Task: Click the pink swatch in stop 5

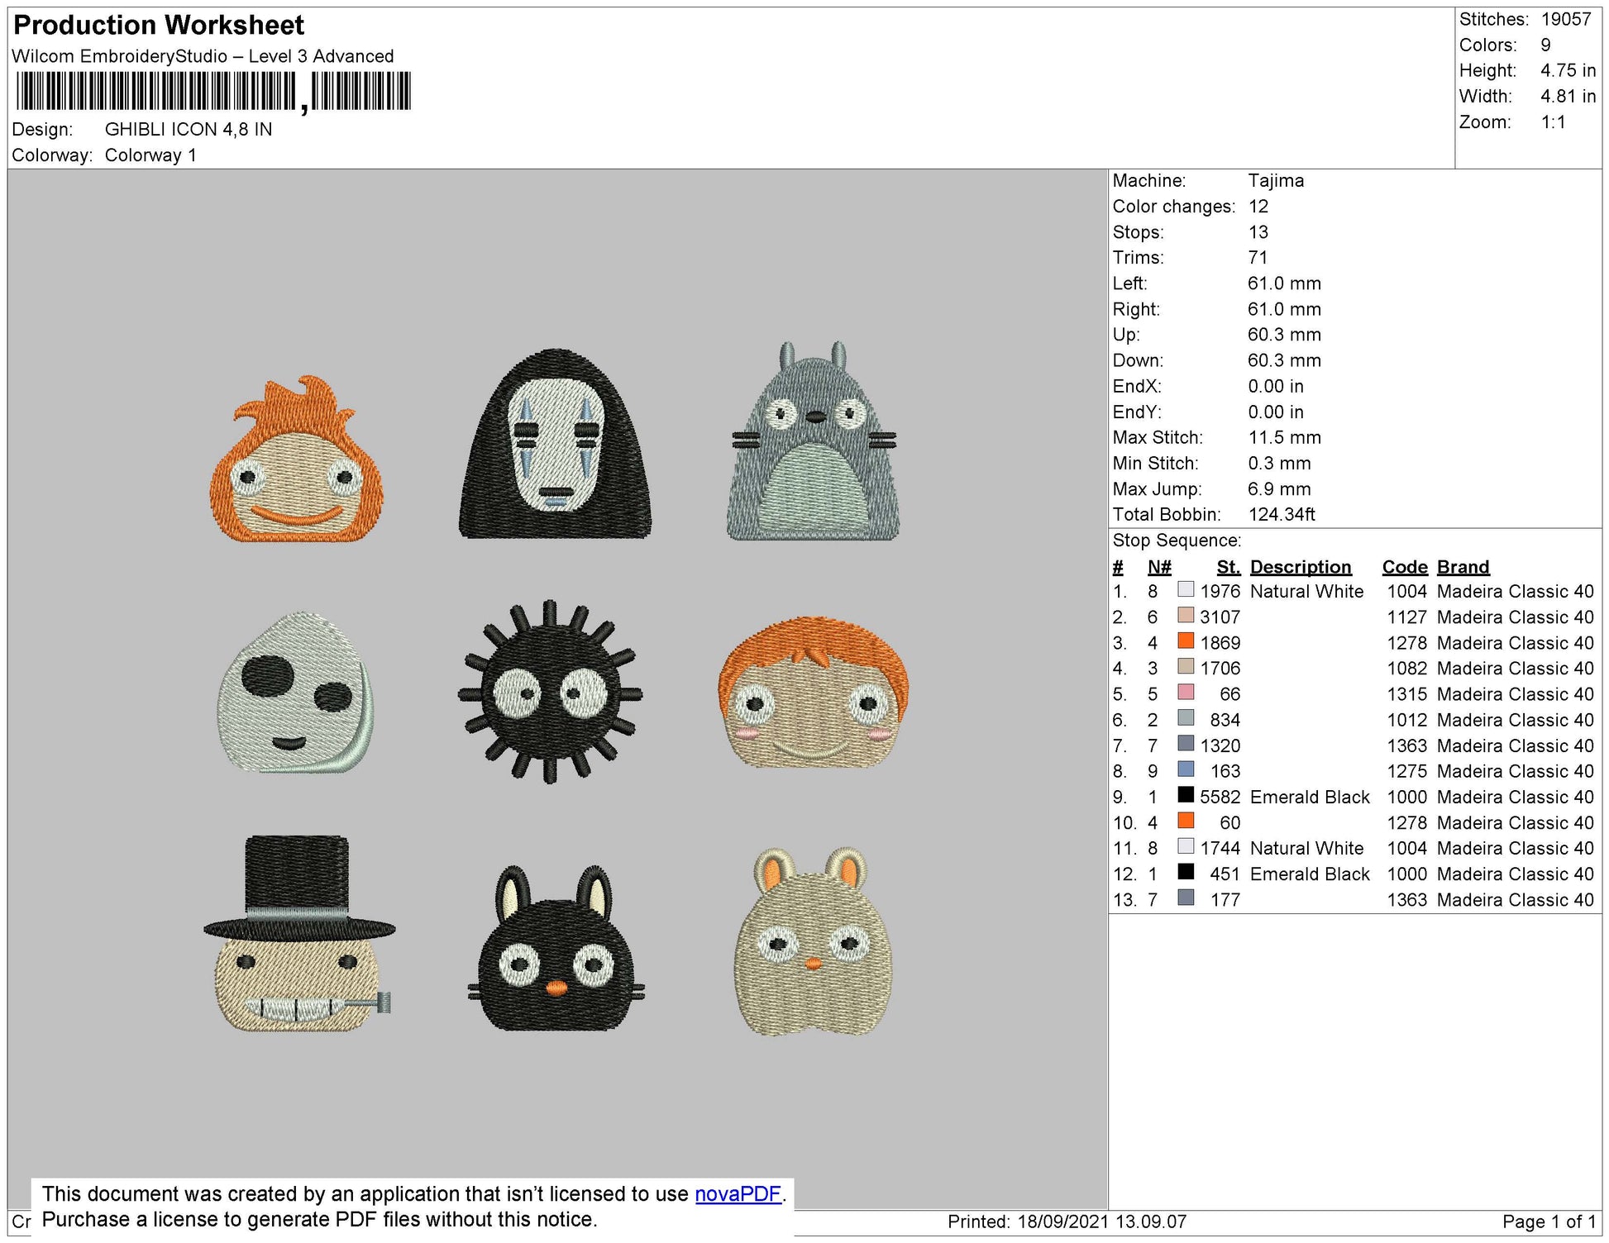Action: point(1186,693)
